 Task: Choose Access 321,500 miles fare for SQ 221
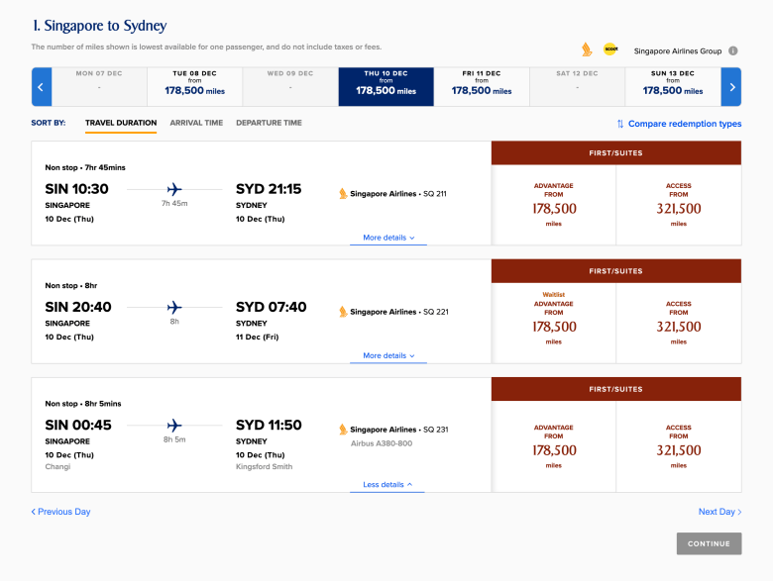coord(679,324)
